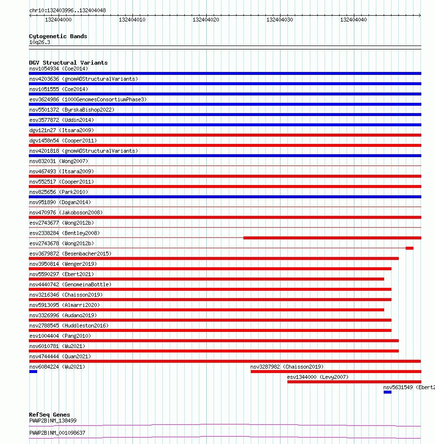
Task: Click nsv4744444 (Quan2021) label
Action: pyautogui.click(x=60, y=357)
